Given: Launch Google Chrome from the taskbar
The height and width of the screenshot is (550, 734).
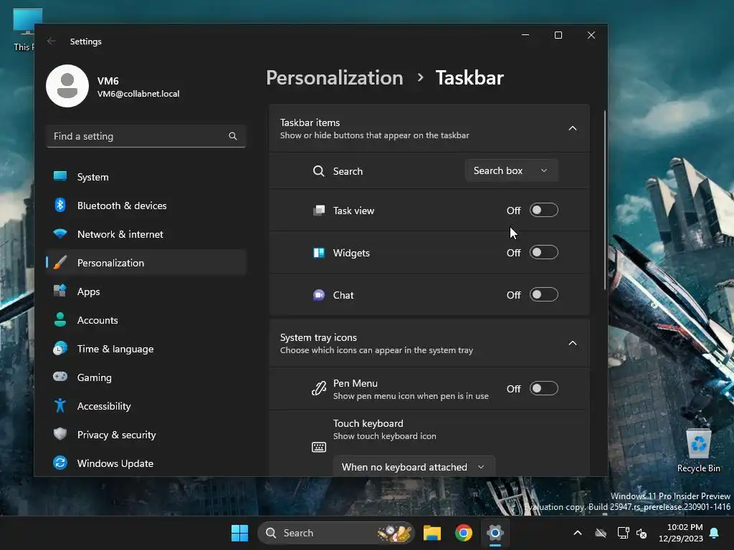Looking at the screenshot, I should point(464,533).
